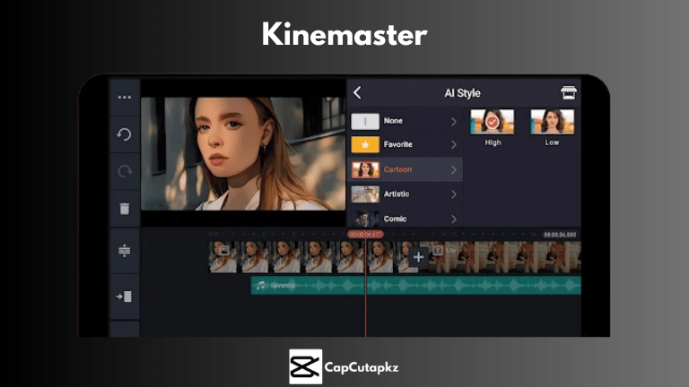Viewport: 689px width, 387px height.
Task: Select the Cartoon style category
Action: pos(405,169)
